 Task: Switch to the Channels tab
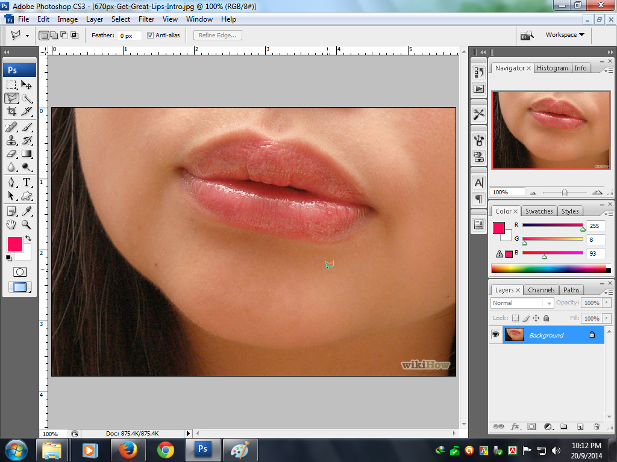pyautogui.click(x=541, y=290)
